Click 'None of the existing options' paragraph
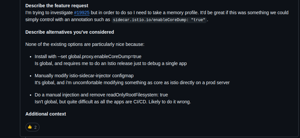 (85, 44)
